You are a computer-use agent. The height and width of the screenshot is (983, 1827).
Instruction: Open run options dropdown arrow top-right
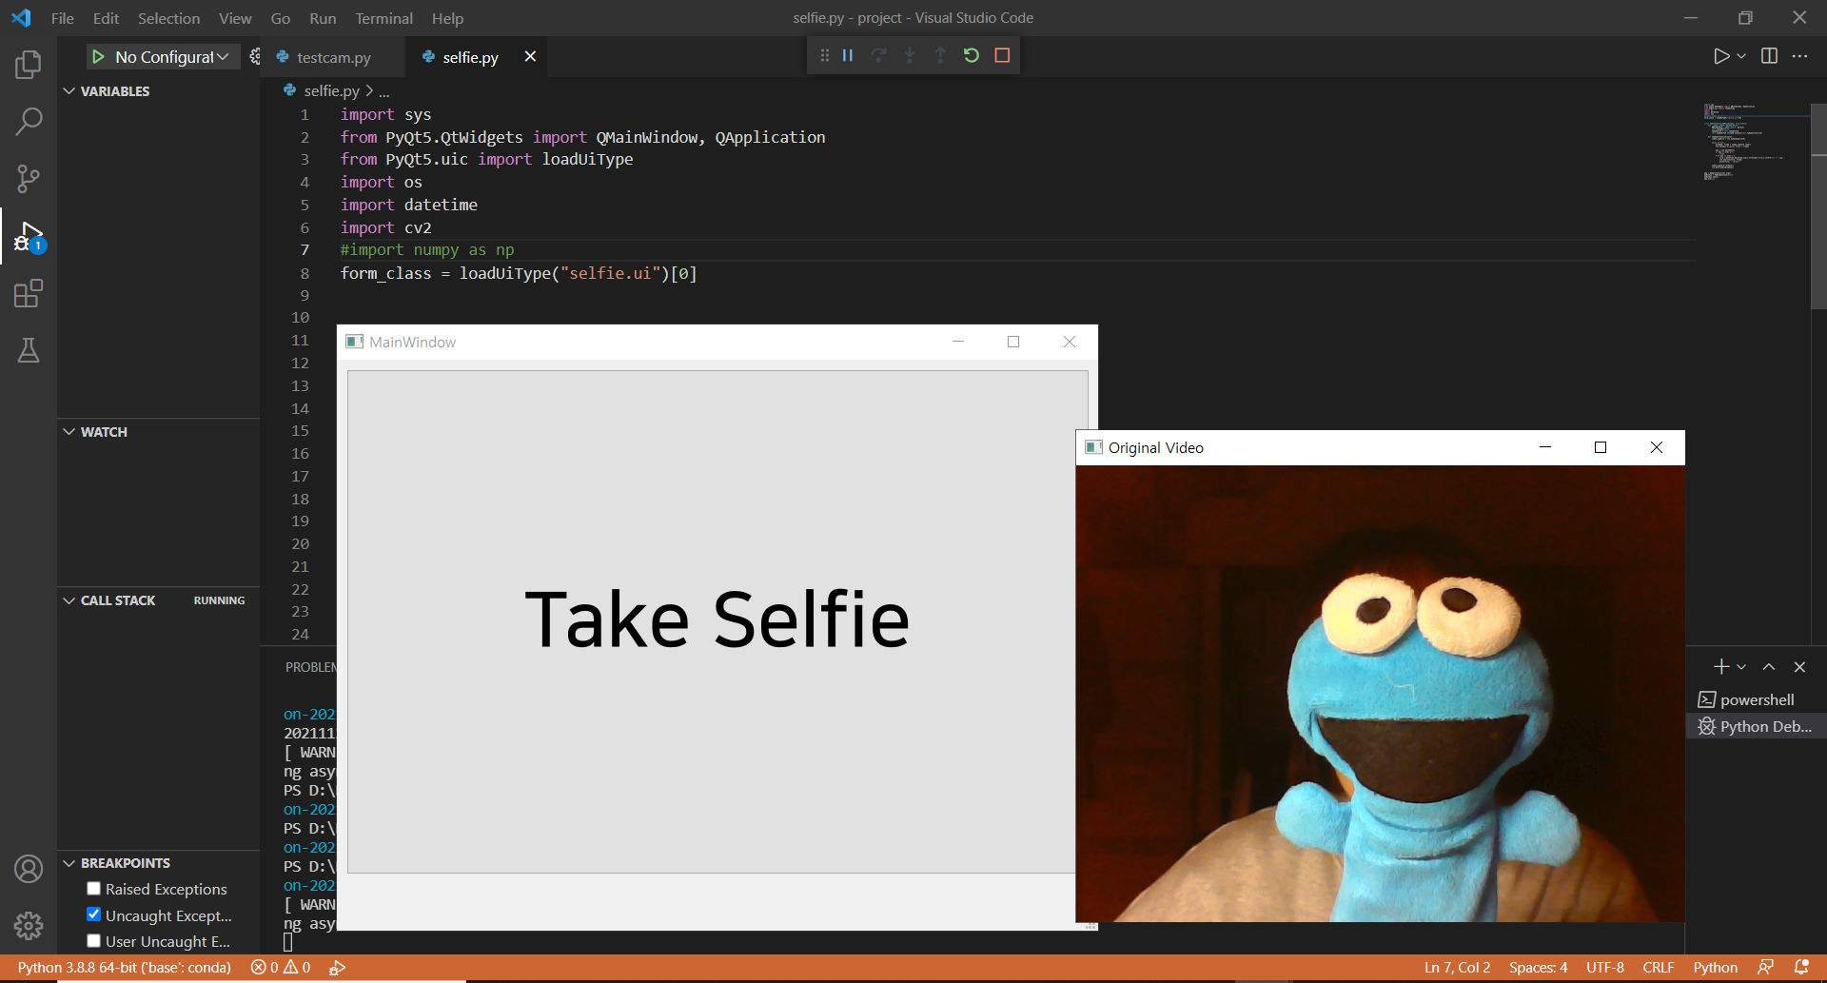[x=1741, y=56]
